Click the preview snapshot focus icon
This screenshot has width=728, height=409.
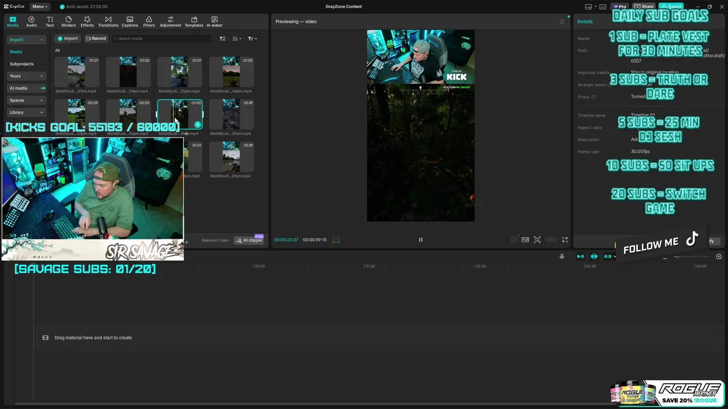pyautogui.click(x=537, y=240)
